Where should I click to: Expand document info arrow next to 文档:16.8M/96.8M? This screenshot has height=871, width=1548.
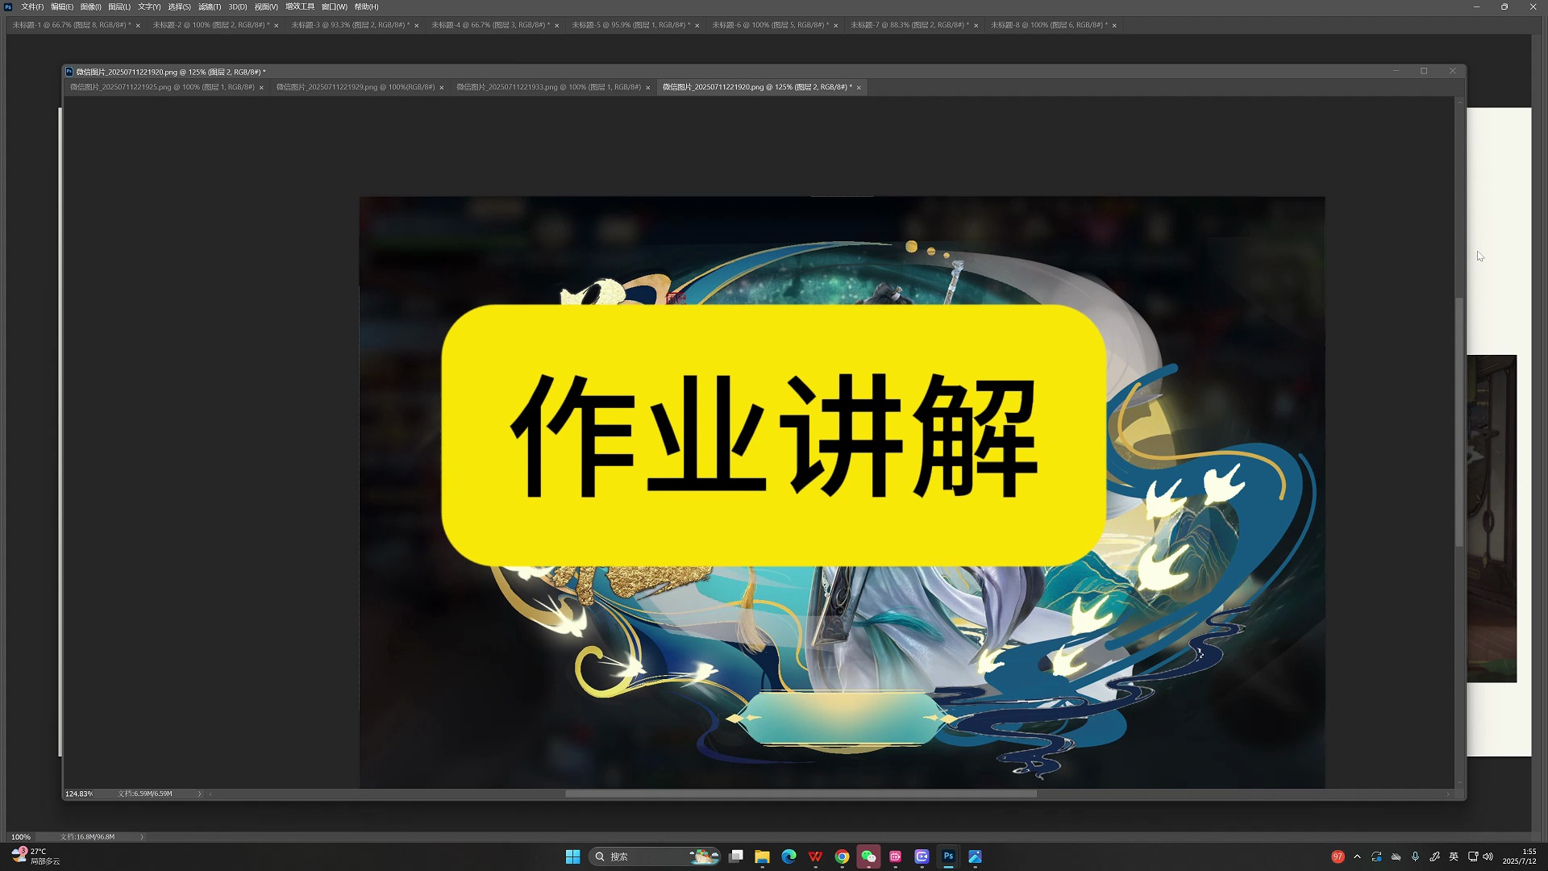[141, 836]
